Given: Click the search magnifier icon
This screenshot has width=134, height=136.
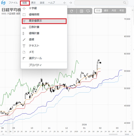Looking at the screenshot, I should pyautogui.click(x=125, y=3).
